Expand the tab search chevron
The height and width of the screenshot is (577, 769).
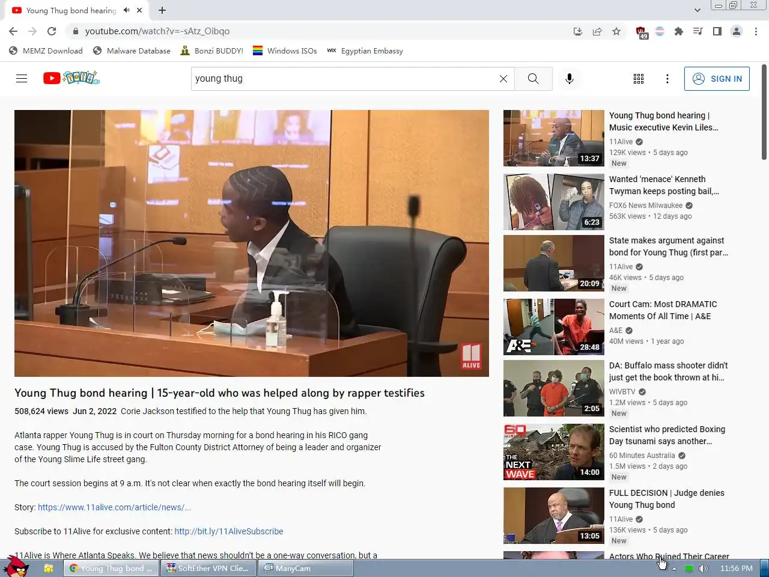coord(697,10)
